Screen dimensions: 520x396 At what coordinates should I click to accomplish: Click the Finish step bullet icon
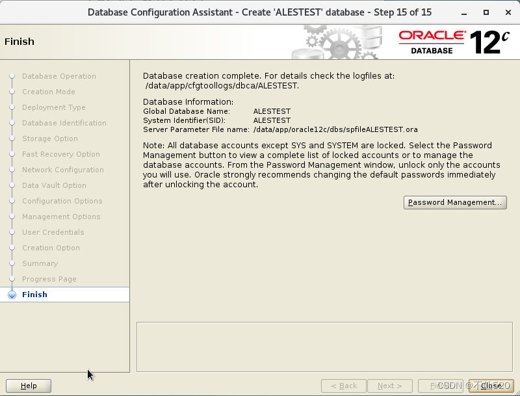click(x=12, y=295)
